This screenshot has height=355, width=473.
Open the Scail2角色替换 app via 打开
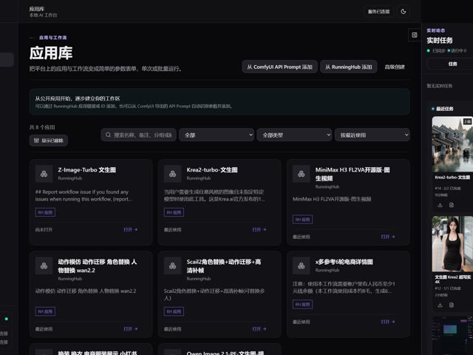tap(259, 328)
